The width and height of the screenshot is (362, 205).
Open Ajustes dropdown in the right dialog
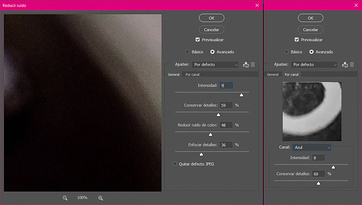pyautogui.click(x=314, y=65)
